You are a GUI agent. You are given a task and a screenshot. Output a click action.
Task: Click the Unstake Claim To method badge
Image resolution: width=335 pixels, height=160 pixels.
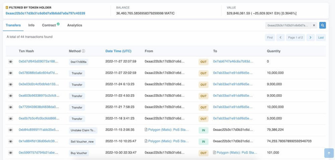[x=83, y=130]
